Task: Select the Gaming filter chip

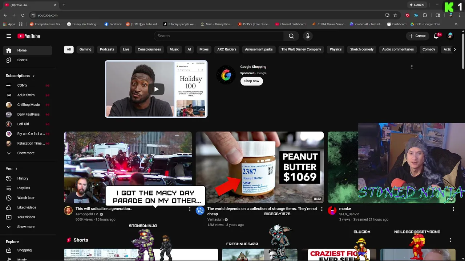Action: (x=85, y=49)
